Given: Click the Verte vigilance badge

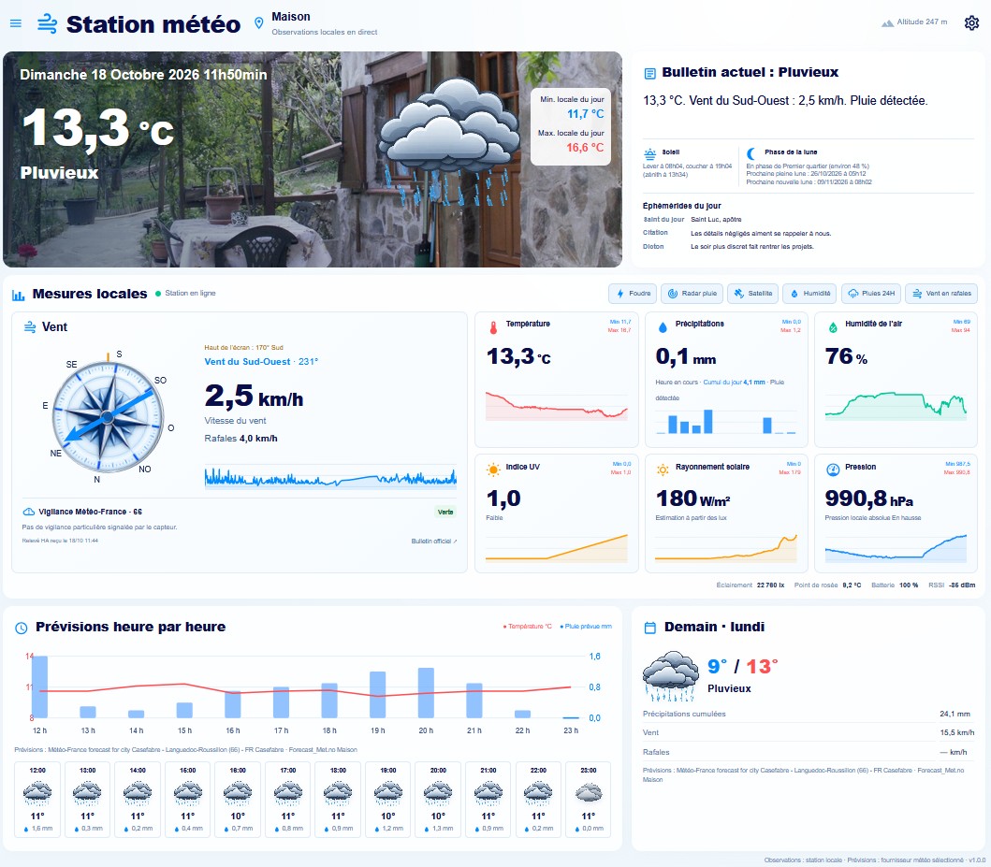Looking at the screenshot, I should [445, 513].
